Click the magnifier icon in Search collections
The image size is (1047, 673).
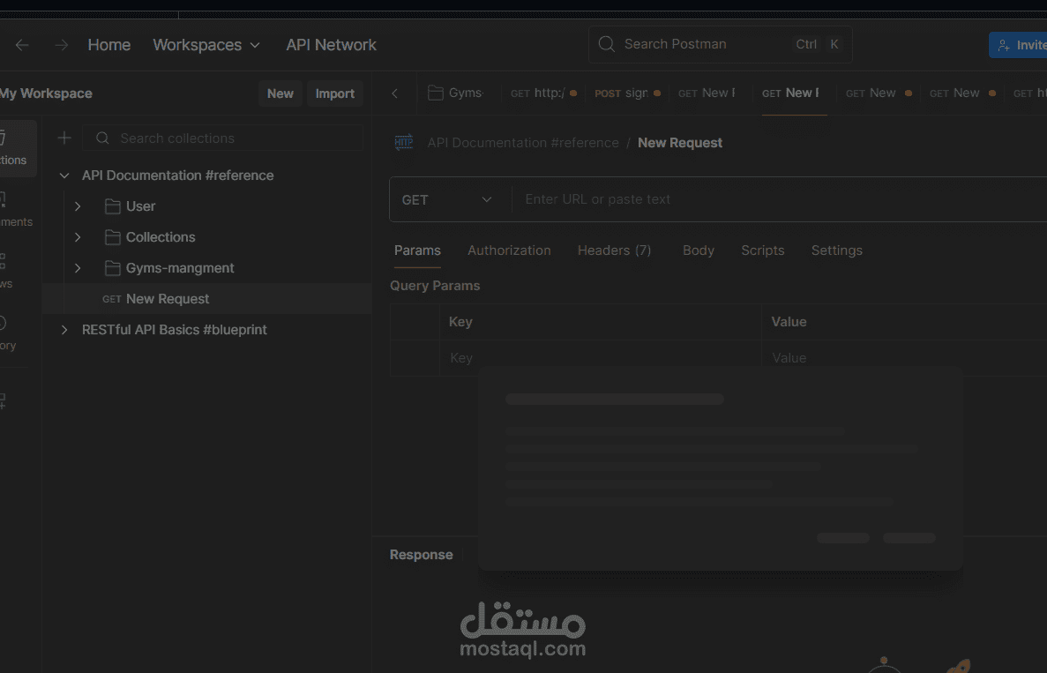tap(102, 138)
